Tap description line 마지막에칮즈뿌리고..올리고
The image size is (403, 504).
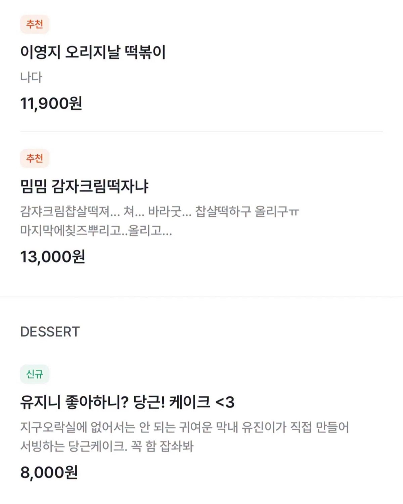coord(96,231)
